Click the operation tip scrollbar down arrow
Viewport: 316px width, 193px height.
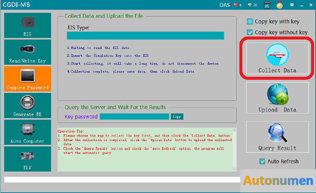234,169
